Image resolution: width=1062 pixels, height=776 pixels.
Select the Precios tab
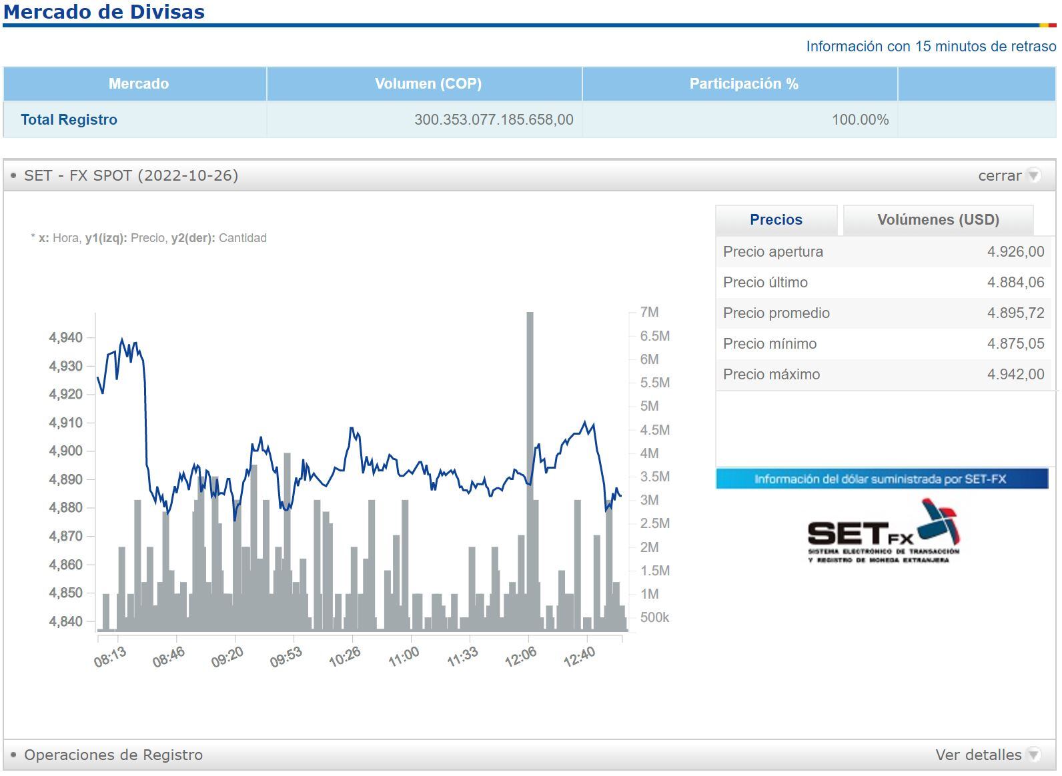776,220
